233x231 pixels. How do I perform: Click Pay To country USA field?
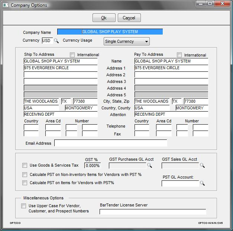click(x=152, y=108)
